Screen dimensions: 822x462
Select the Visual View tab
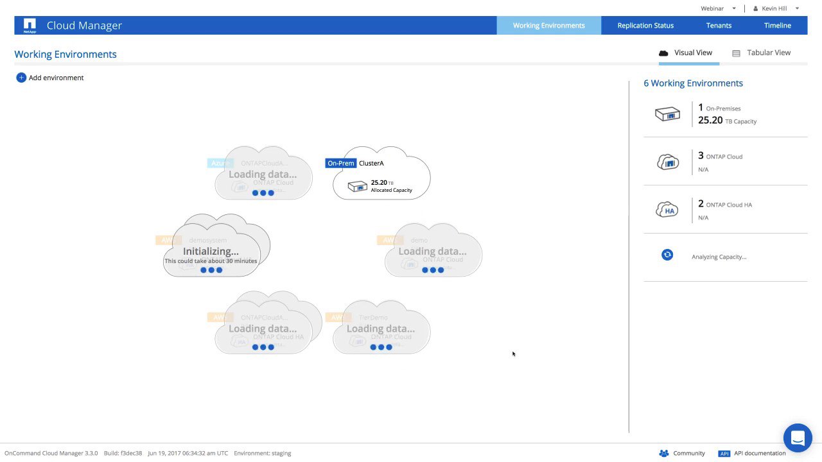(688, 53)
